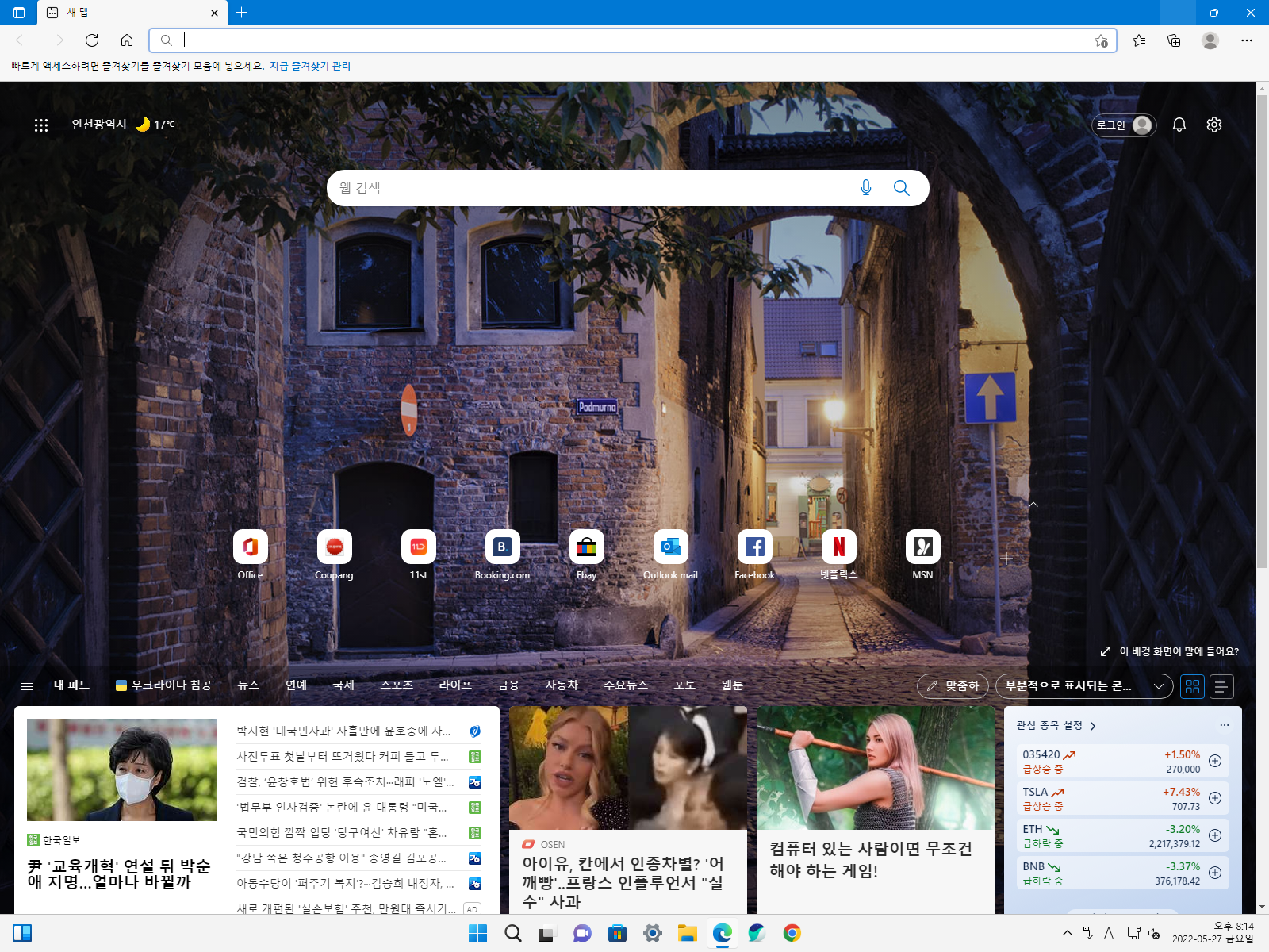Open notifications bell

[x=1179, y=125]
